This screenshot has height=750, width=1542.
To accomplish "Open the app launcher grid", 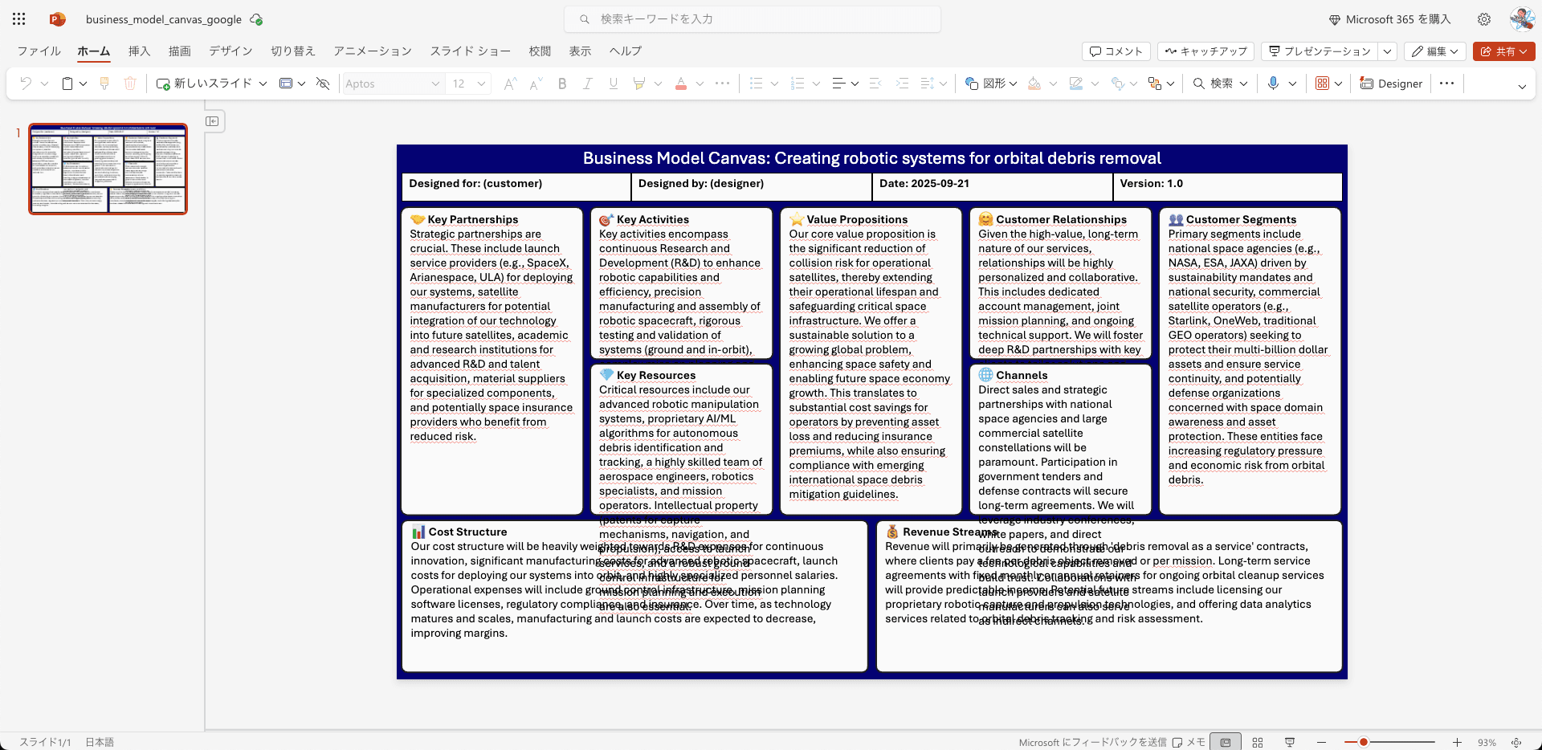I will tap(19, 19).
